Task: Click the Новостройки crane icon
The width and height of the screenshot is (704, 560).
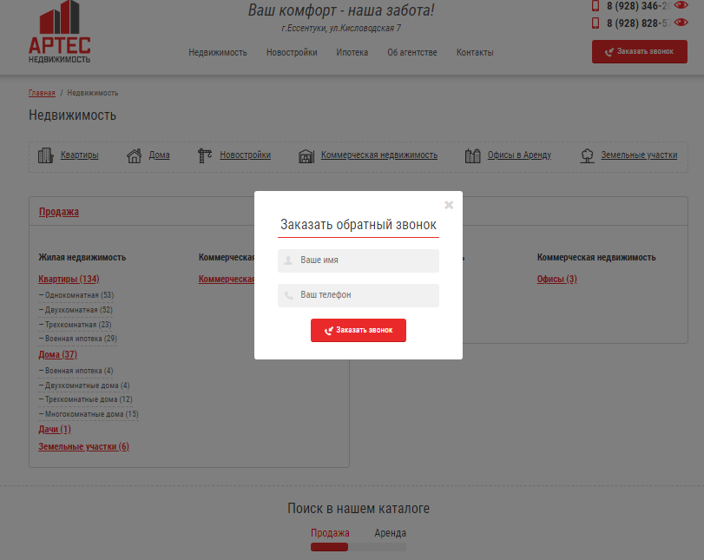Action: [205, 155]
